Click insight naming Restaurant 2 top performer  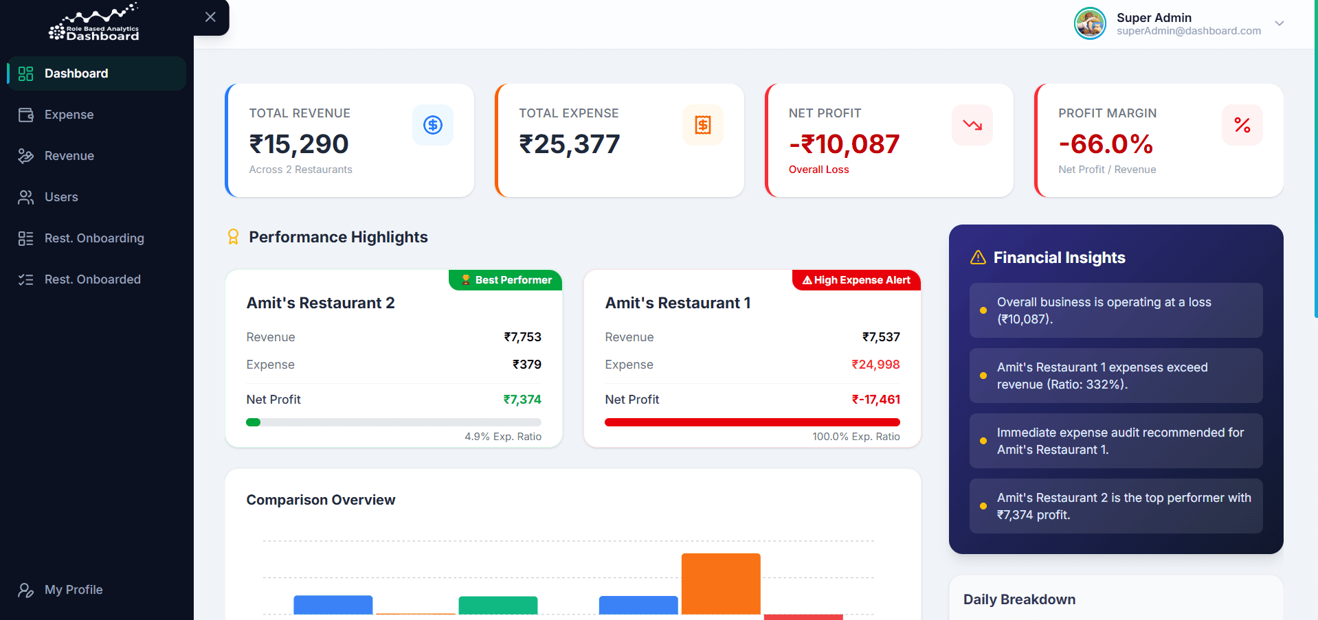[1116, 506]
